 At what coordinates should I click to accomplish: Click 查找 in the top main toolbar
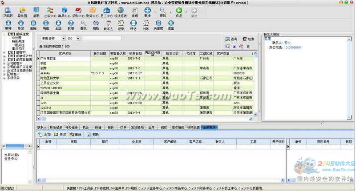tap(162, 12)
